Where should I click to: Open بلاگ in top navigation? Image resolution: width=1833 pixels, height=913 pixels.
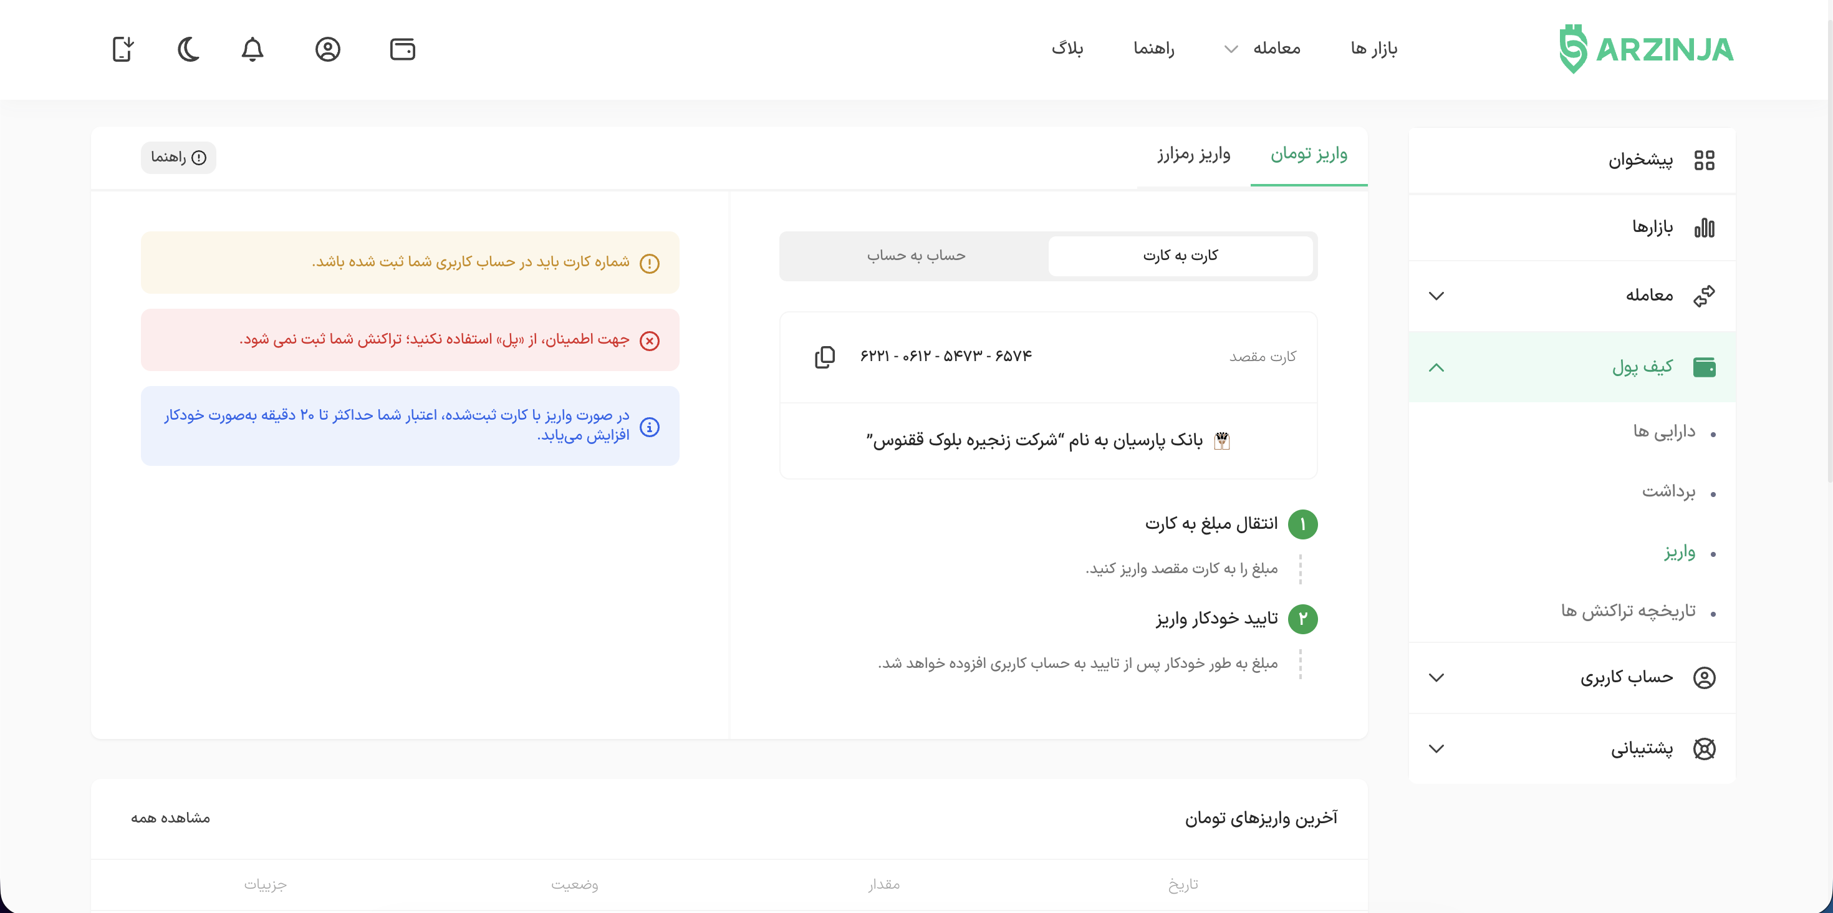point(1067,49)
